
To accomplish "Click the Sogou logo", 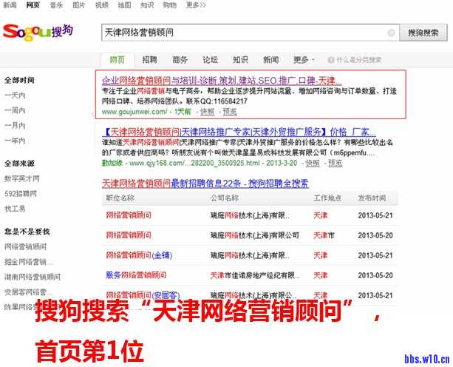I will tap(38, 31).
